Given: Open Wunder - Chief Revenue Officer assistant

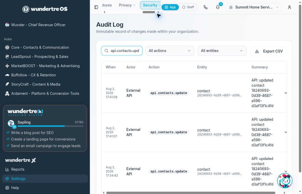Looking at the screenshot, I should click(36, 25).
